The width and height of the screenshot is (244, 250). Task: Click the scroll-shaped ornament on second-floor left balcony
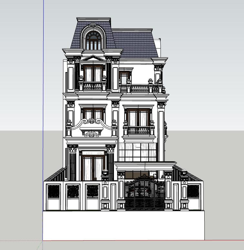pyautogui.click(x=92, y=123)
